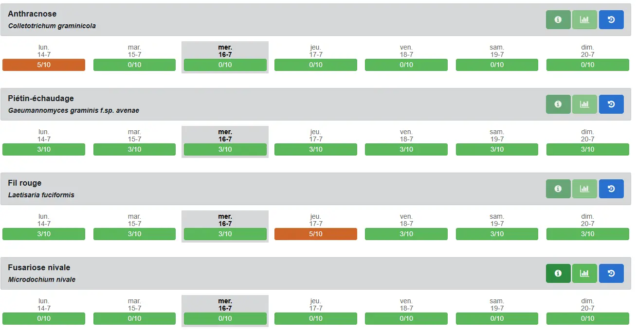Select Fusariose nivale 0/10 for sam. 19-7
The height and width of the screenshot is (330, 636).
[x=497, y=319]
